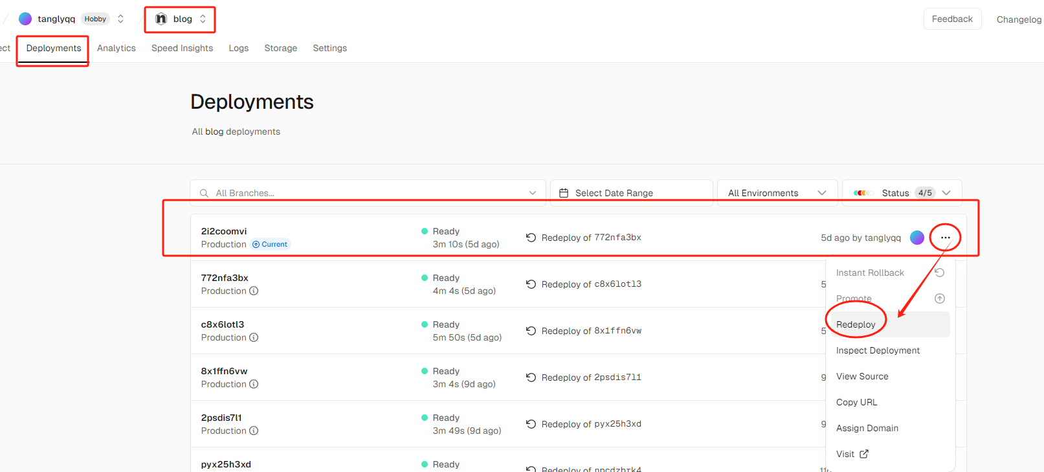Viewport: 1044px width, 472px height.
Task: Click the green Ready status dot for 2i2coomvi
Action: pyautogui.click(x=425, y=231)
